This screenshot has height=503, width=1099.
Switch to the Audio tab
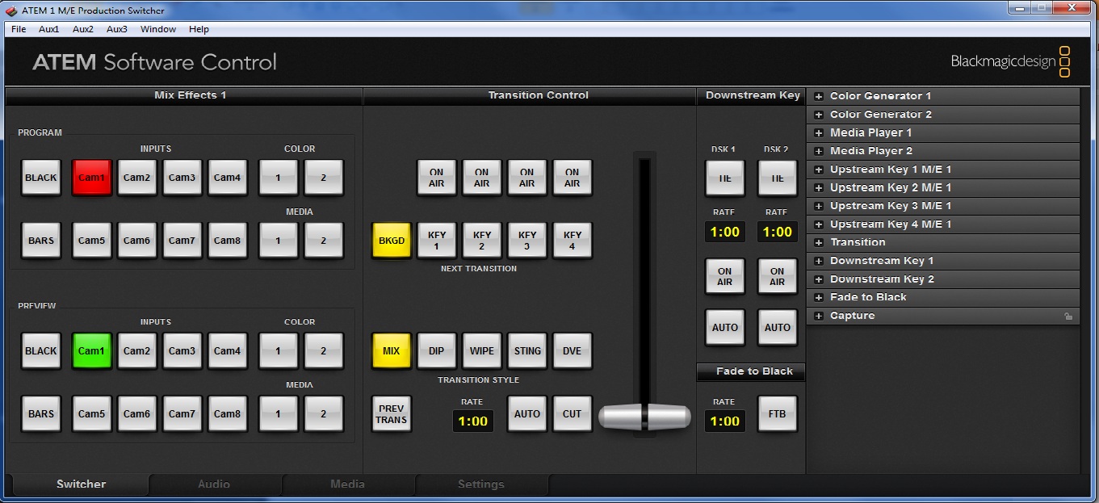click(x=214, y=484)
